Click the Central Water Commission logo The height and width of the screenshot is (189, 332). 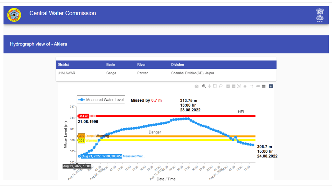click(14, 15)
